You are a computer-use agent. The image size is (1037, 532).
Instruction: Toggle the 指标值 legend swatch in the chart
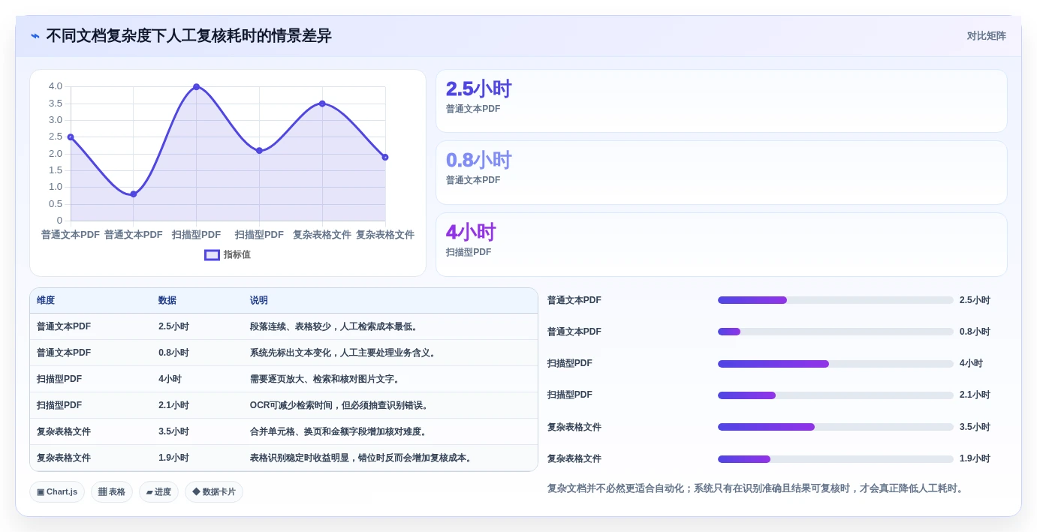(x=212, y=255)
